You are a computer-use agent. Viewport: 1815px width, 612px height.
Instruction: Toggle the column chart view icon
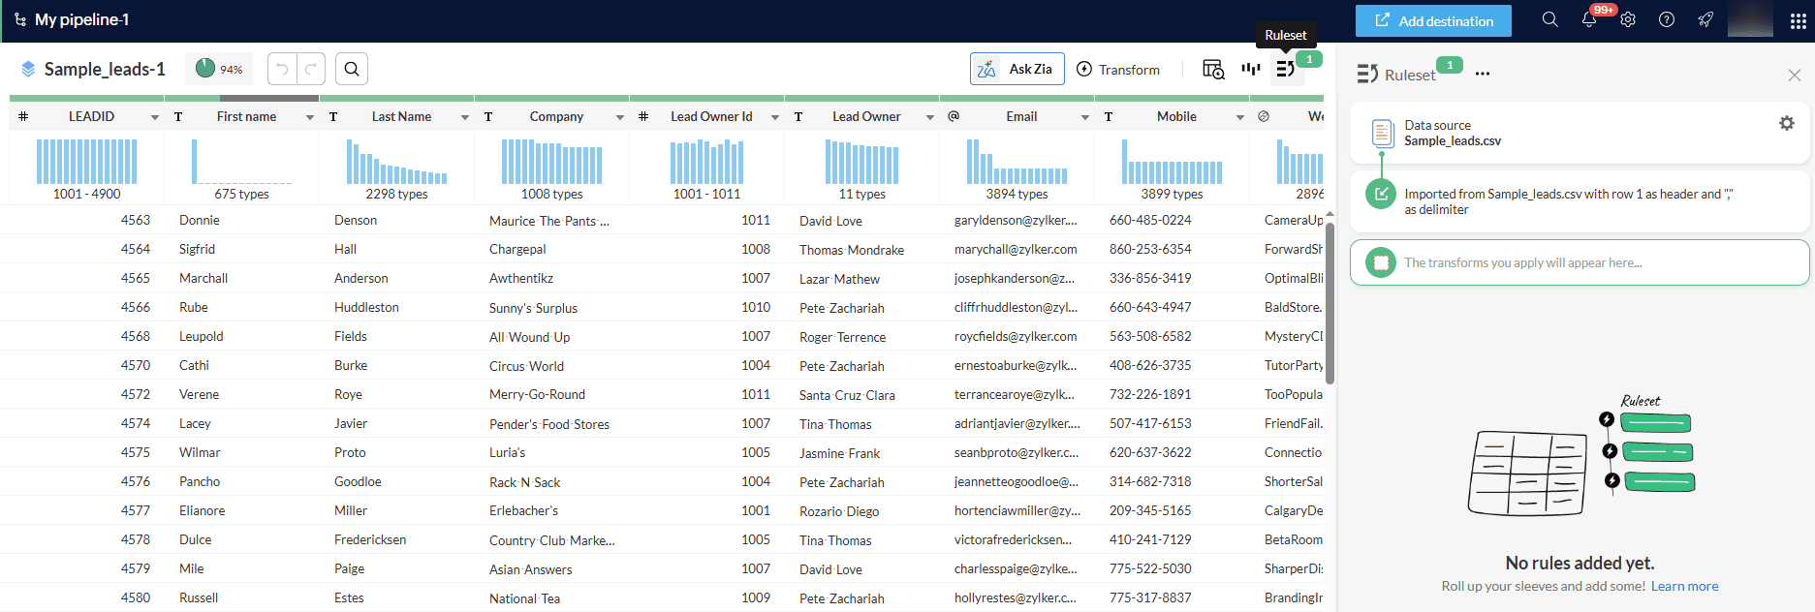click(x=1251, y=69)
